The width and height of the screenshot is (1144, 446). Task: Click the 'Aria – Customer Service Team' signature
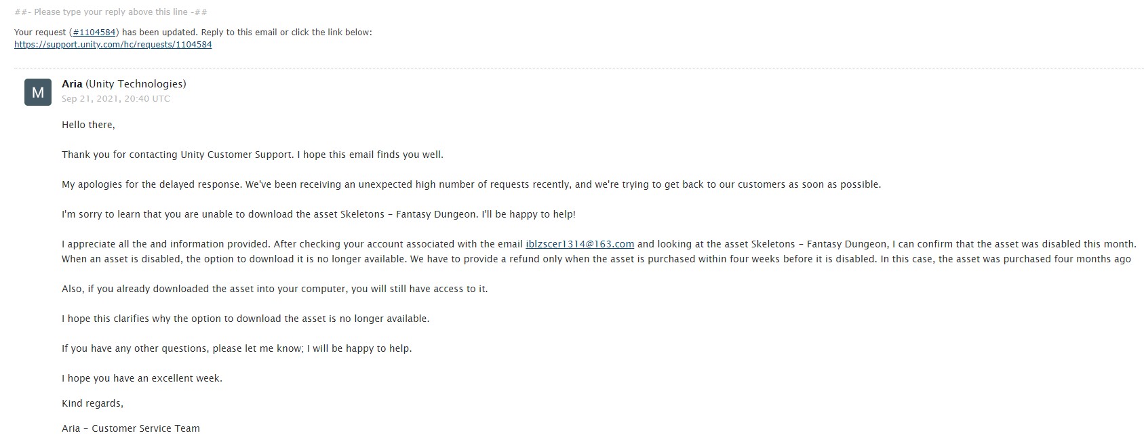point(131,428)
